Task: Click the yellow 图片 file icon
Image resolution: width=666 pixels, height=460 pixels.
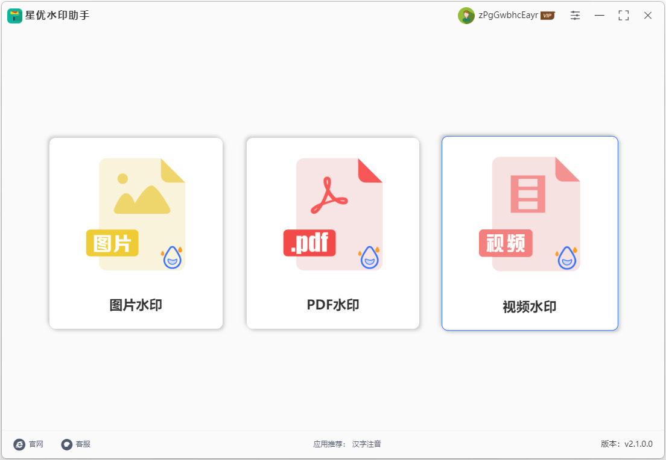Action: (x=136, y=214)
